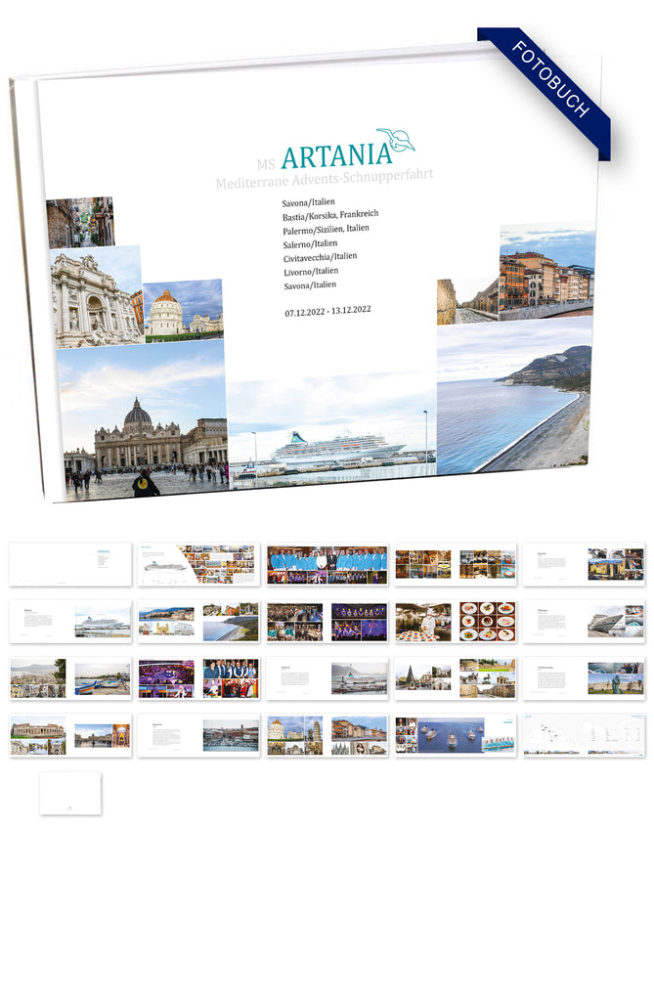Click the Trevi Fountain photo on cover
The width and height of the screenshot is (654, 1001).
pyautogui.click(x=97, y=297)
